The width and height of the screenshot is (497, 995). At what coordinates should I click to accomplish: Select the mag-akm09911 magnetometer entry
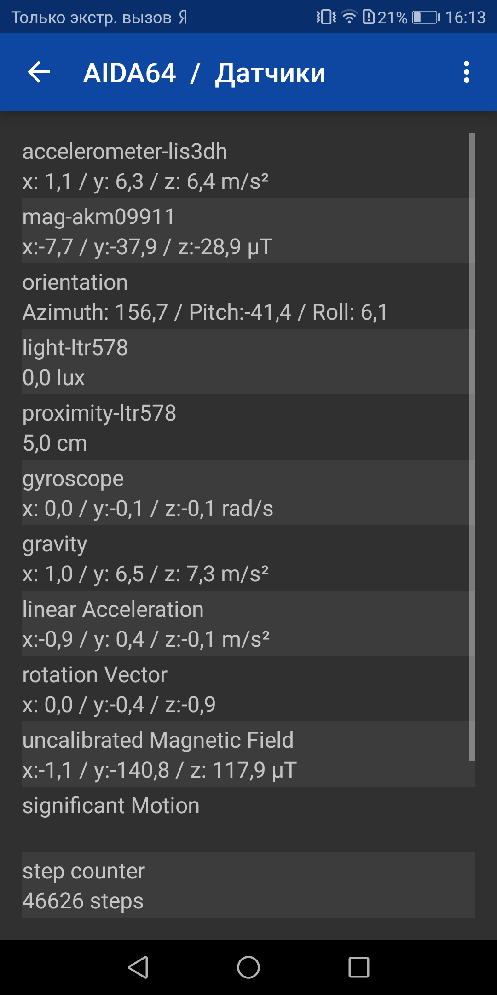(x=248, y=231)
